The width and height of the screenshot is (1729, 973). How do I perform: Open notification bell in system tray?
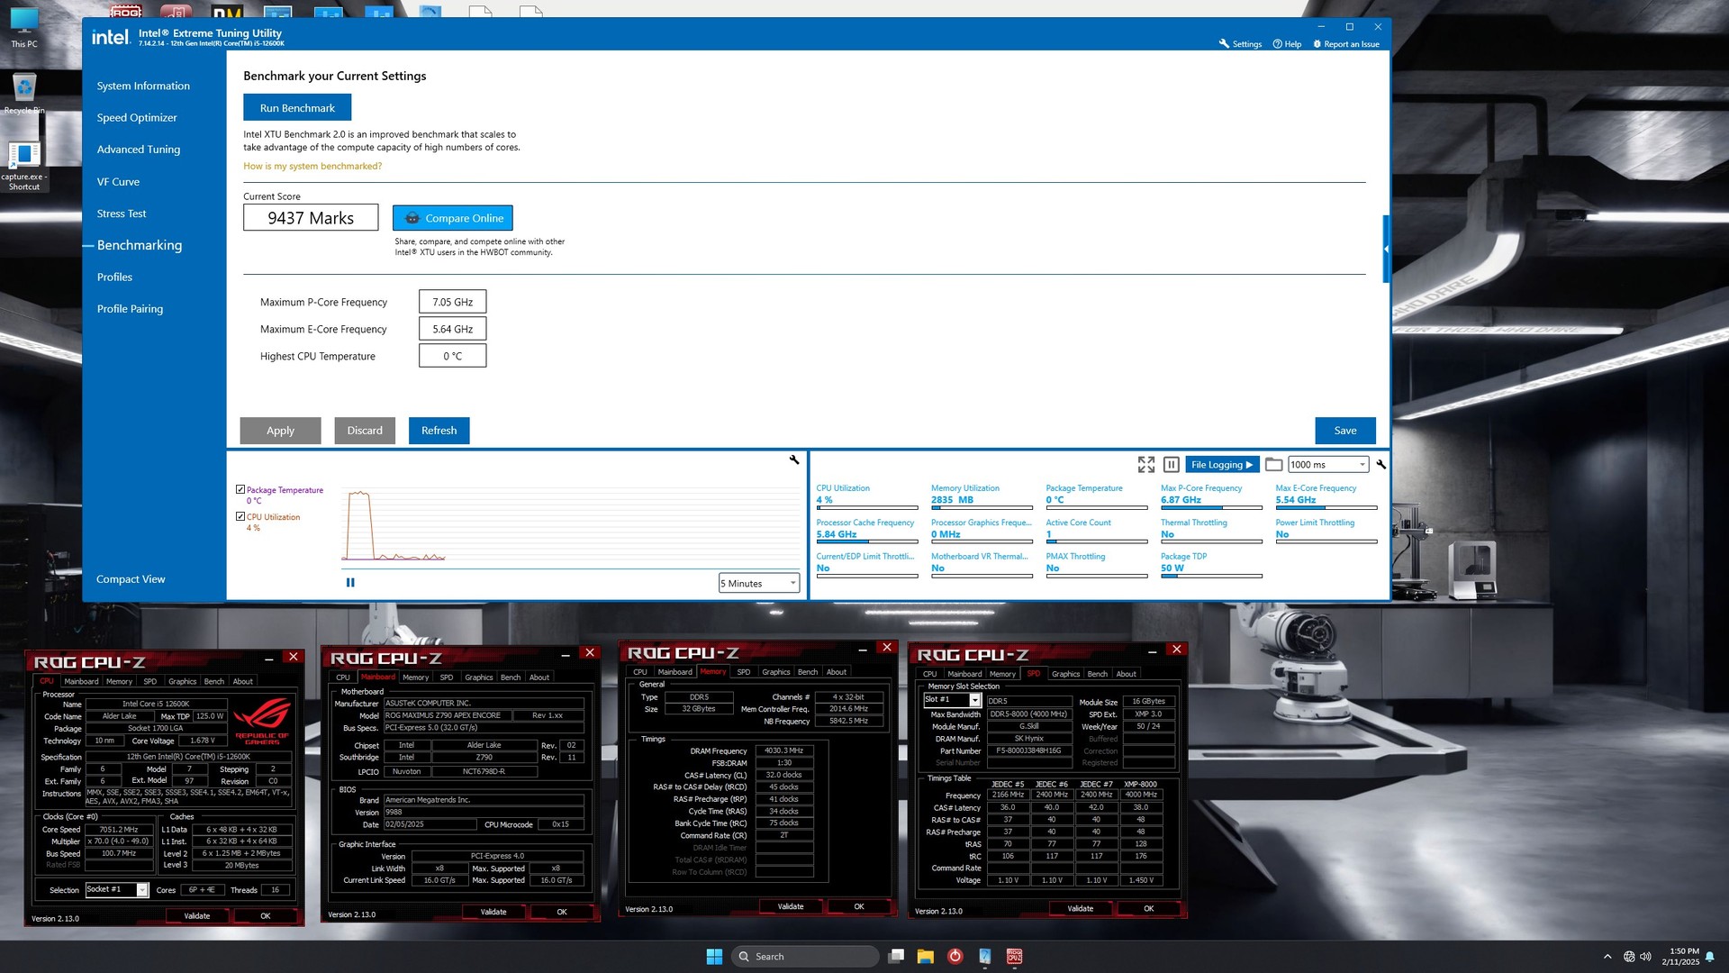tap(1709, 957)
